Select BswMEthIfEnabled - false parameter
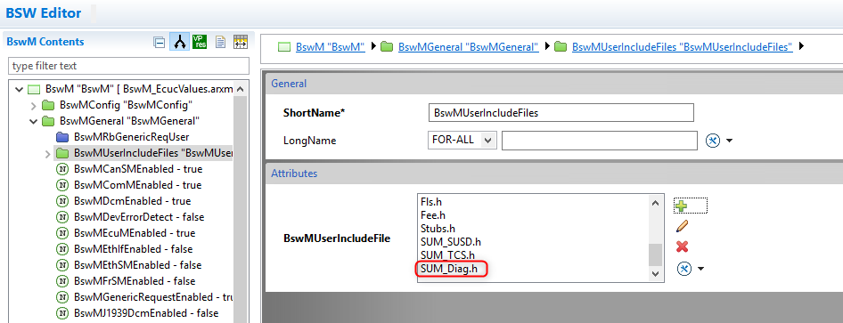 tap(134, 249)
